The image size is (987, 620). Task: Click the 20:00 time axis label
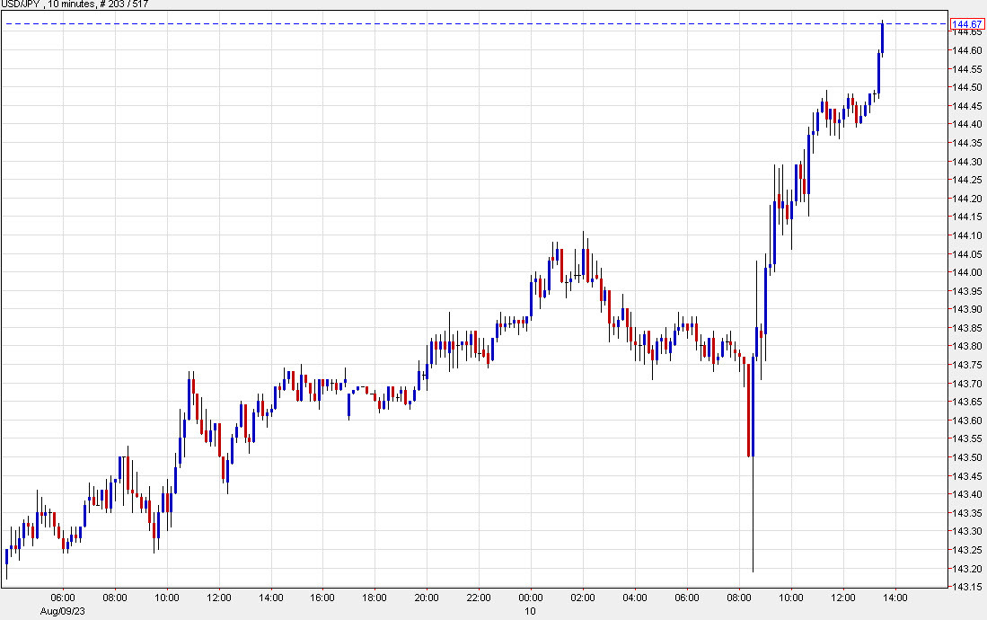(427, 595)
